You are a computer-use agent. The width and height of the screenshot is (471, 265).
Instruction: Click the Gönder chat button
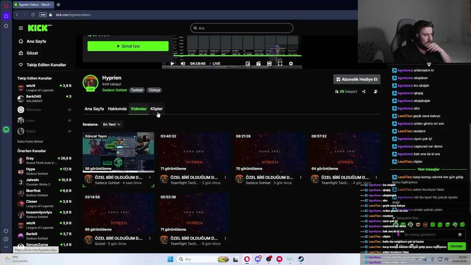tap(457, 246)
